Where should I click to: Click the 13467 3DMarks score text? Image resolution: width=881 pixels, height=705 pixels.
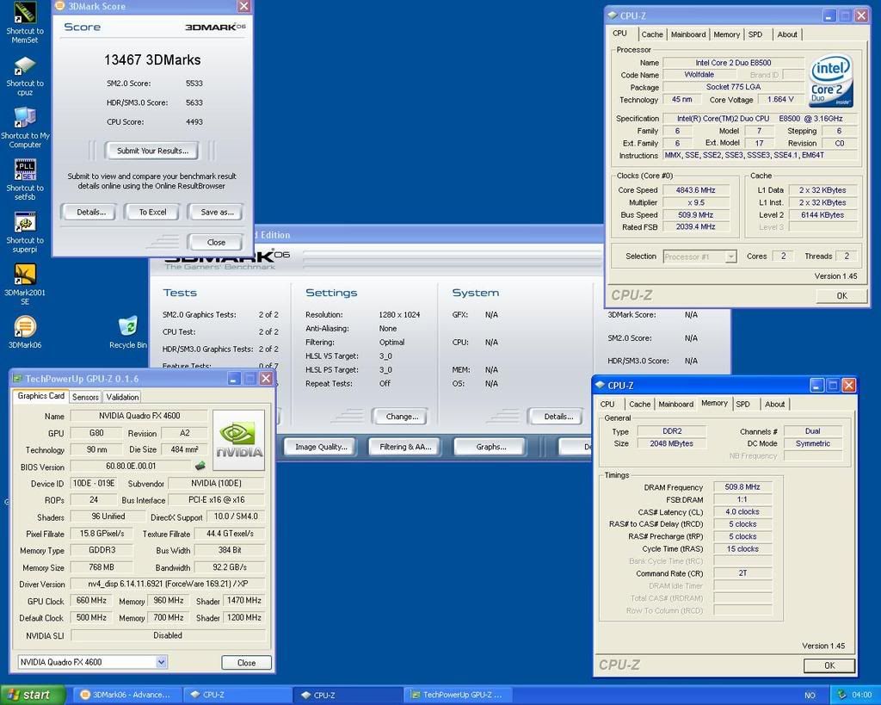click(x=152, y=60)
